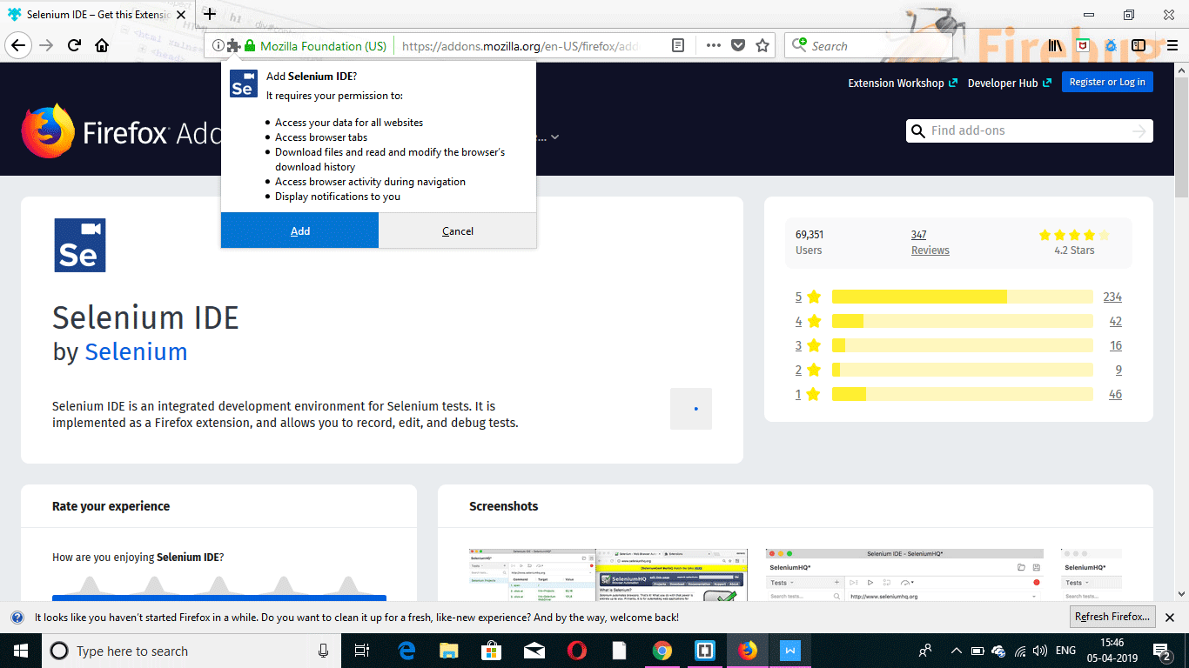Close the Refresh Firefox notification bar
Viewport: 1189px width, 668px height.
tap(1171, 617)
